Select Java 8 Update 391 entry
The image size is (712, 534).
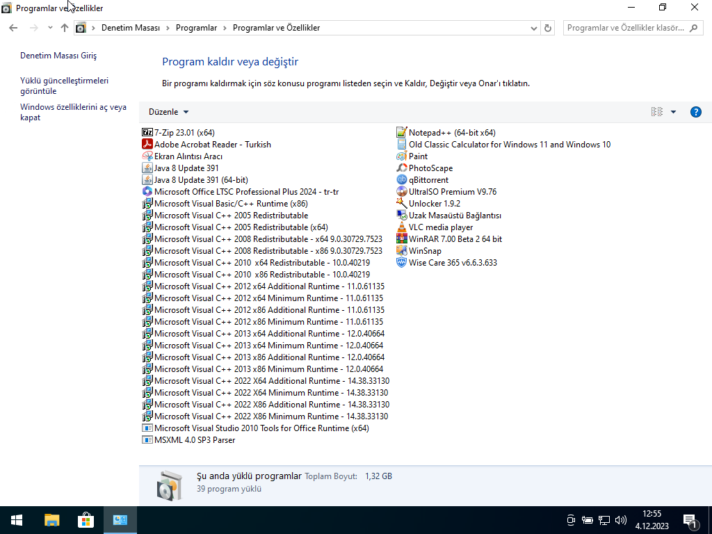tap(180, 168)
